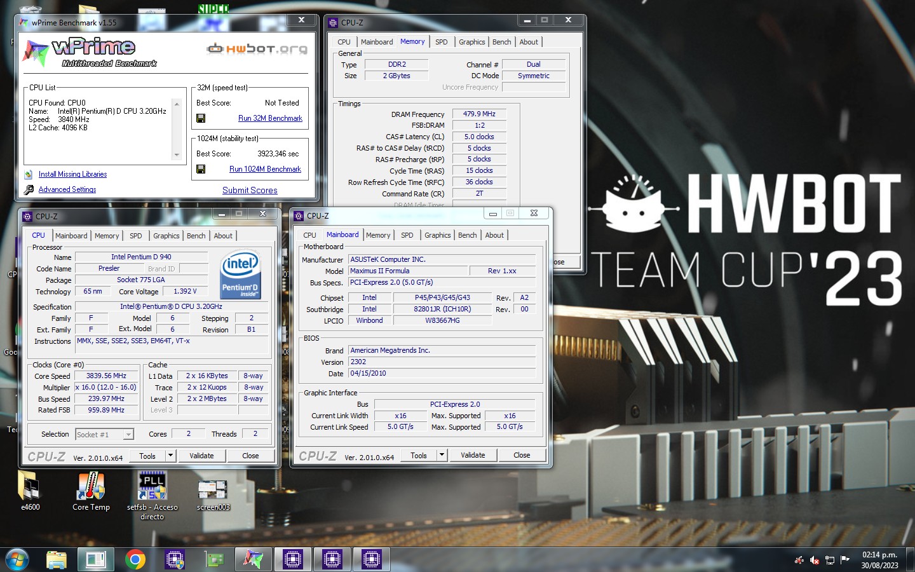Image resolution: width=915 pixels, height=572 pixels.
Task: Click the wPrime title bar icon
Action: click(x=24, y=22)
